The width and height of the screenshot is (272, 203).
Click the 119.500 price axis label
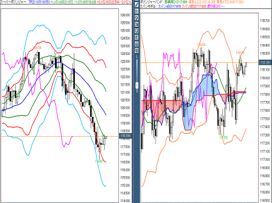[125, 116]
